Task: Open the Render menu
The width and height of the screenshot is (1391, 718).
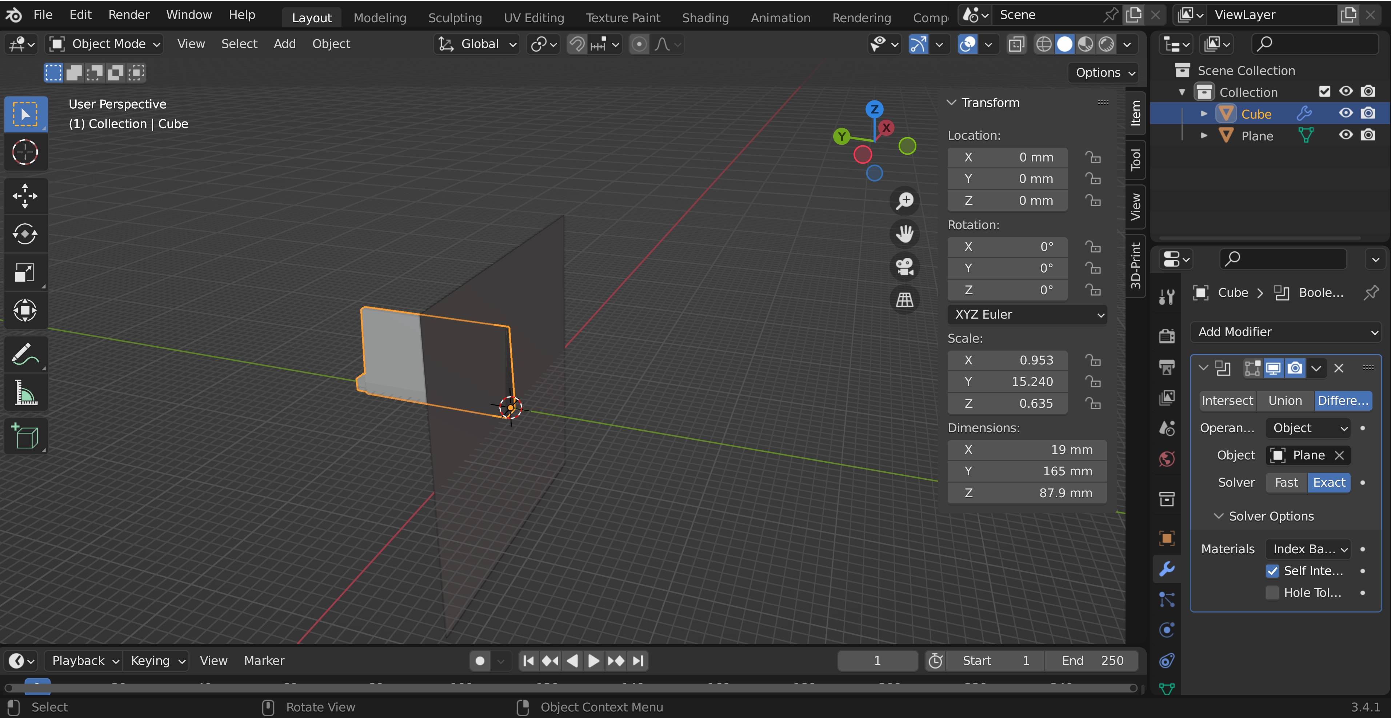Action: point(128,15)
